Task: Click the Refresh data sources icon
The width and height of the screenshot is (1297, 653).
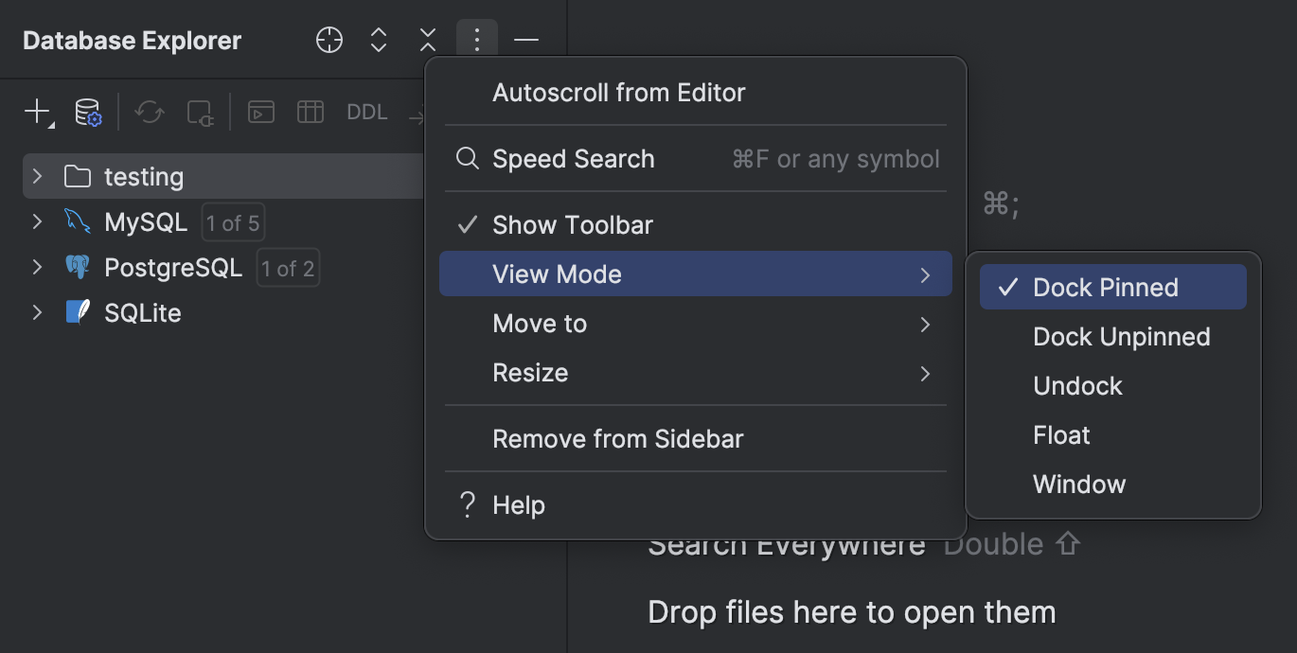Action: 149,111
